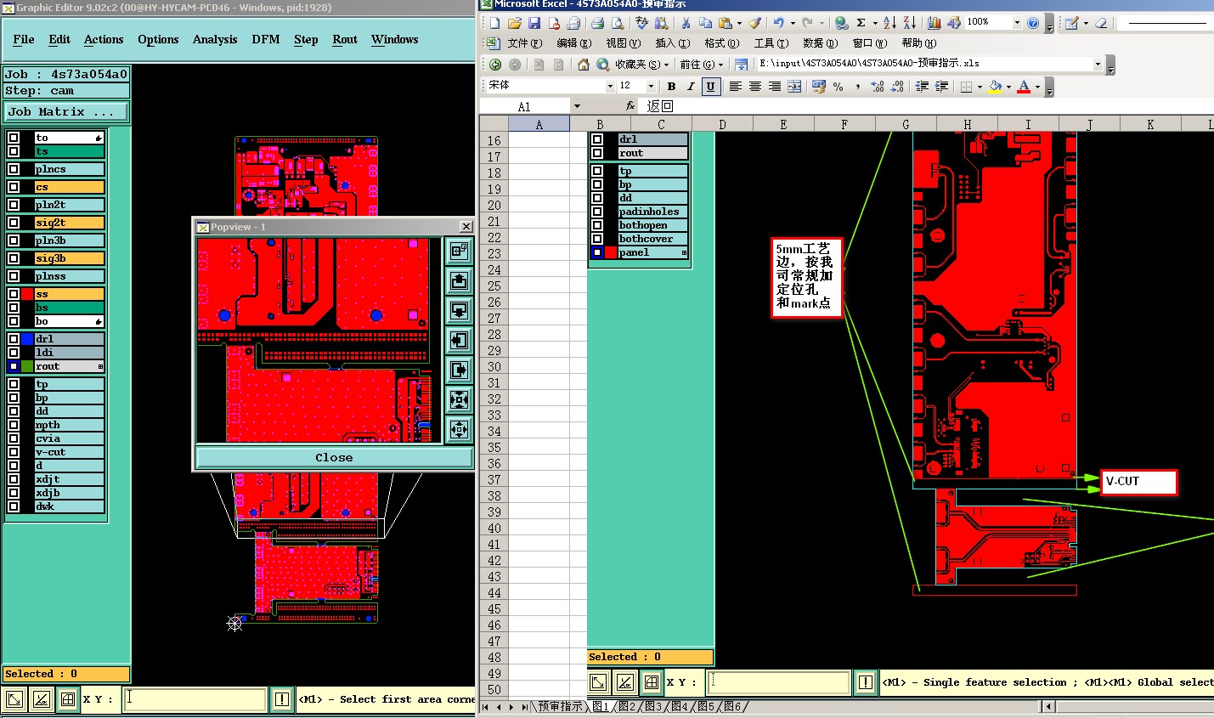The height and width of the screenshot is (718, 1214).
Task: Click the Excel Save icon
Action: (x=534, y=23)
